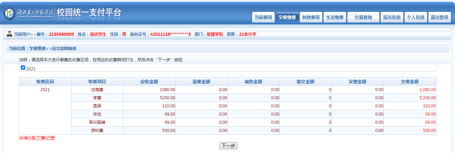Click the 医保 fee item cell

97,106
